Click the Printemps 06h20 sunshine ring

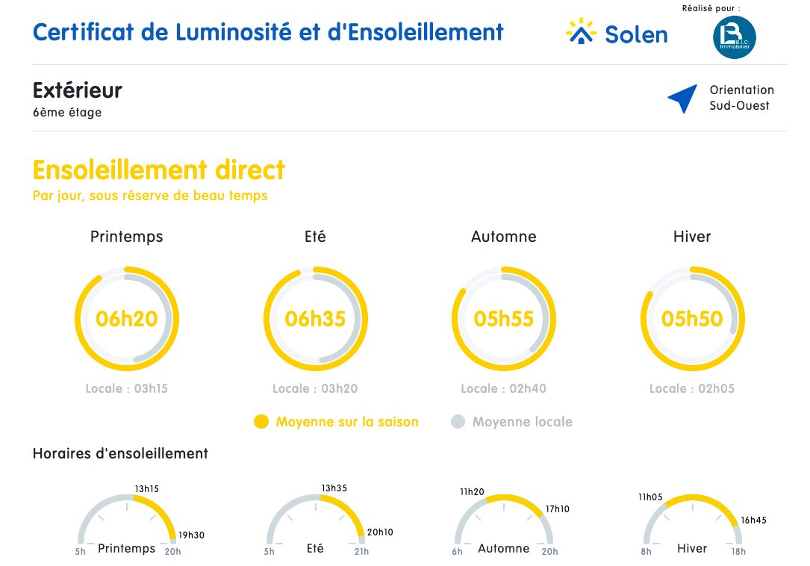[x=127, y=319]
